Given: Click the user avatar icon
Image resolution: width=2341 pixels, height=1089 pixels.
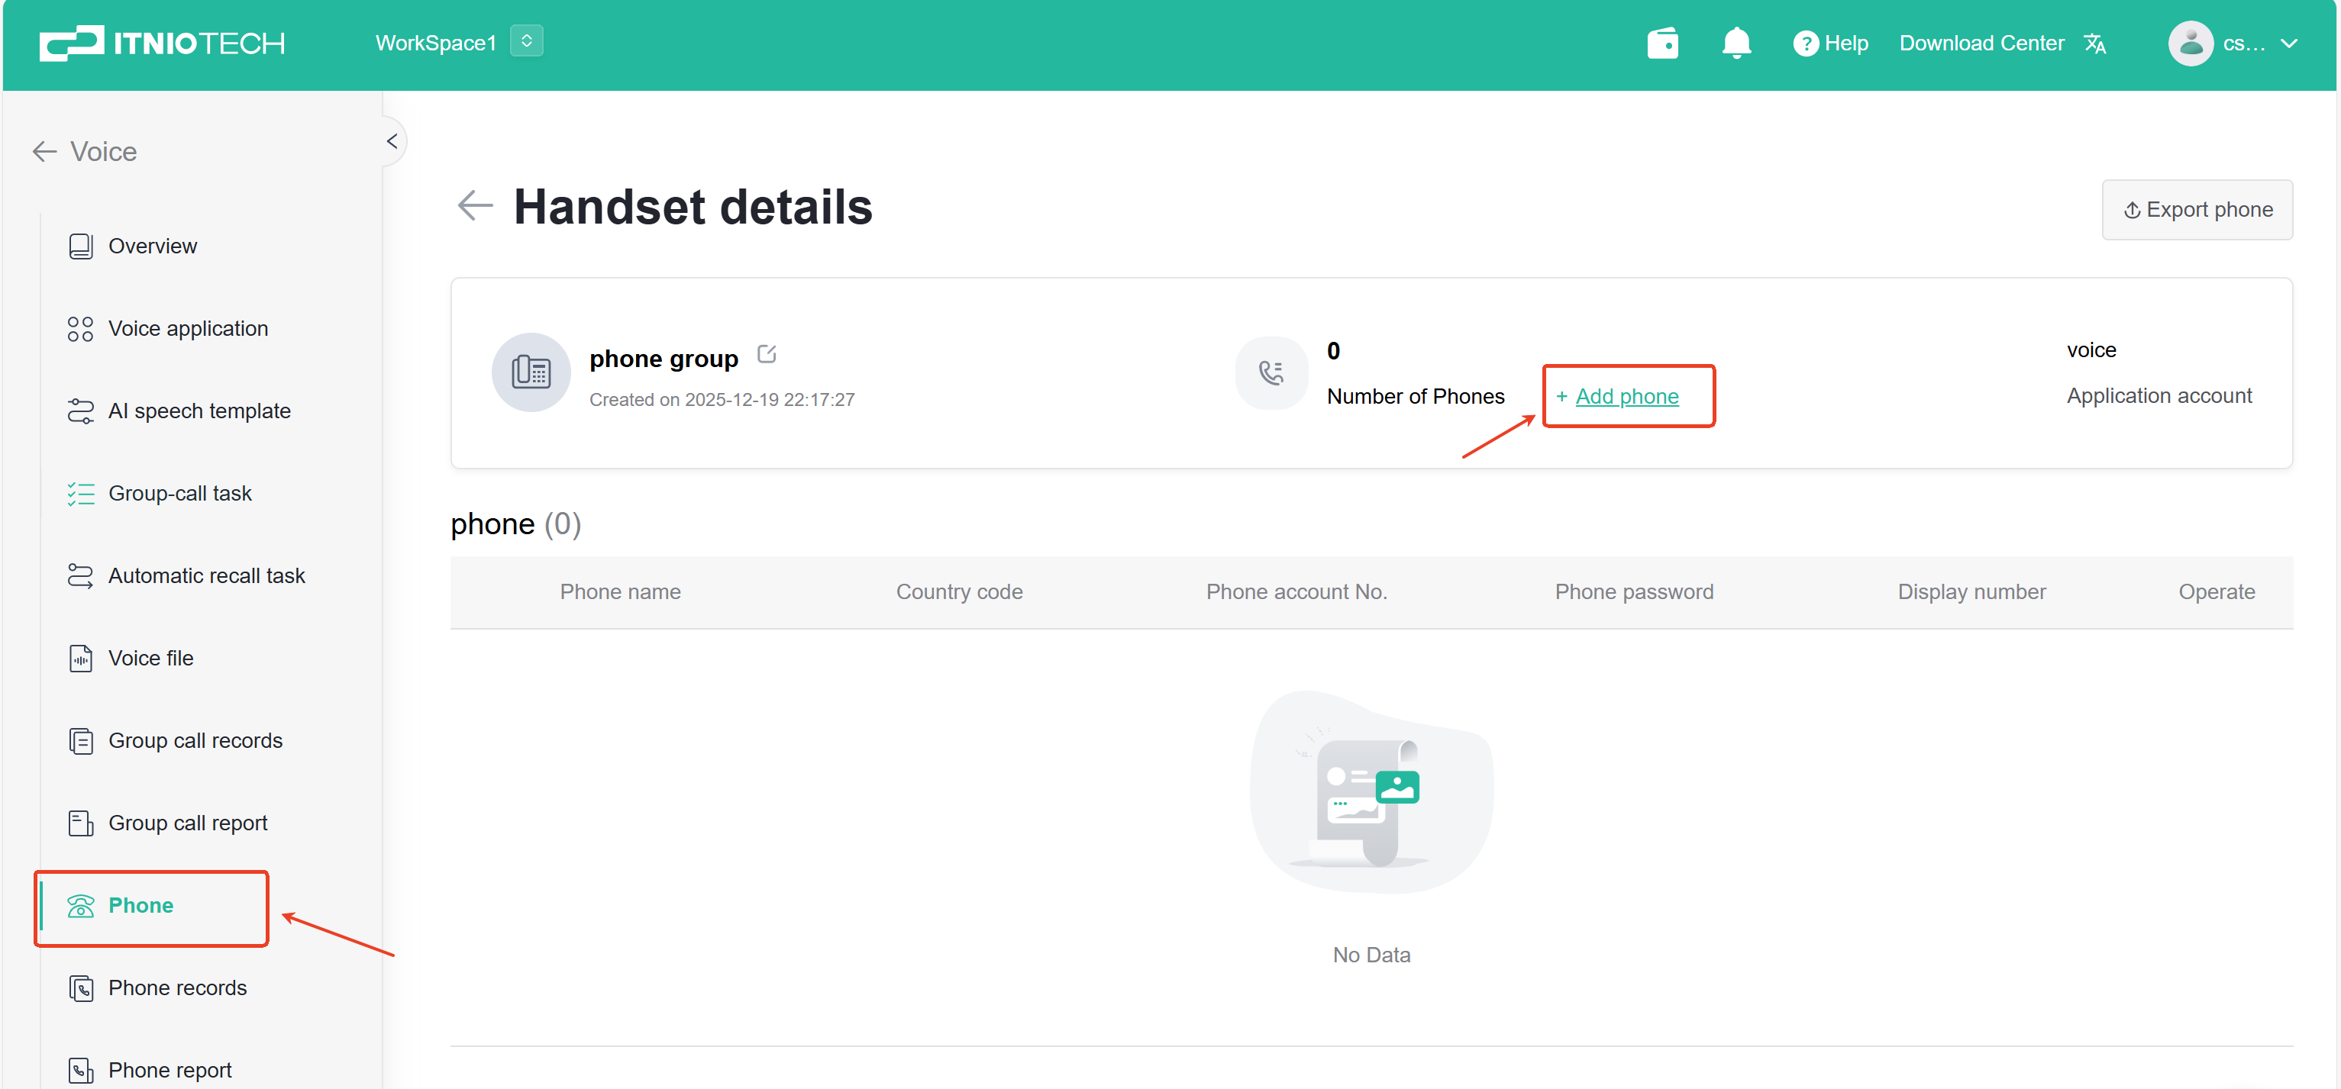Looking at the screenshot, I should pyautogui.click(x=2190, y=43).
